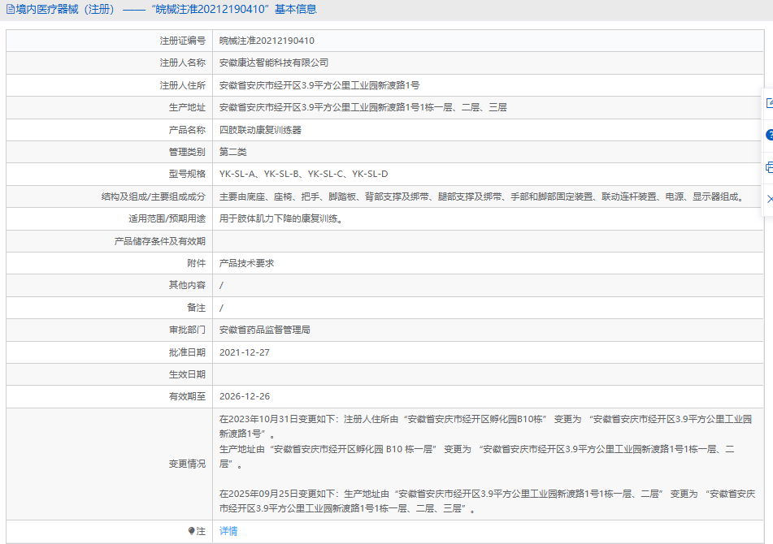Click the lightbulb icon next to 注
Viewport: 773px width, 544px height.
192,531
